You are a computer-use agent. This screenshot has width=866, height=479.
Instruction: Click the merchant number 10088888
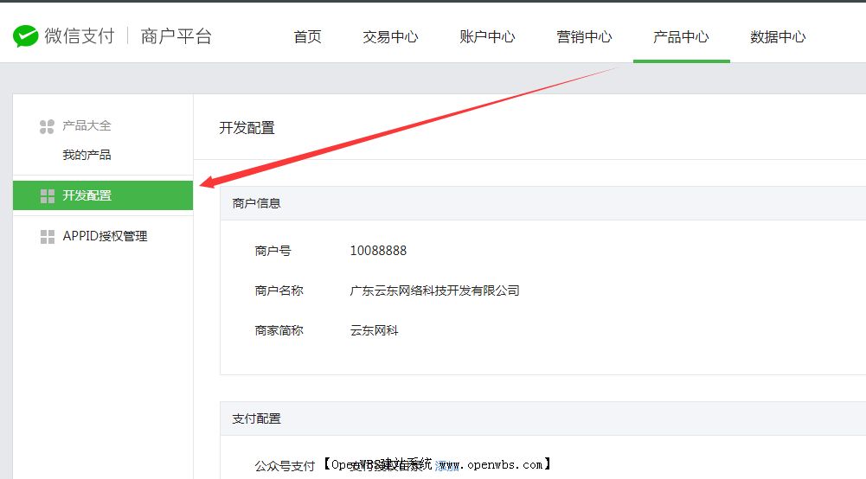378,251
